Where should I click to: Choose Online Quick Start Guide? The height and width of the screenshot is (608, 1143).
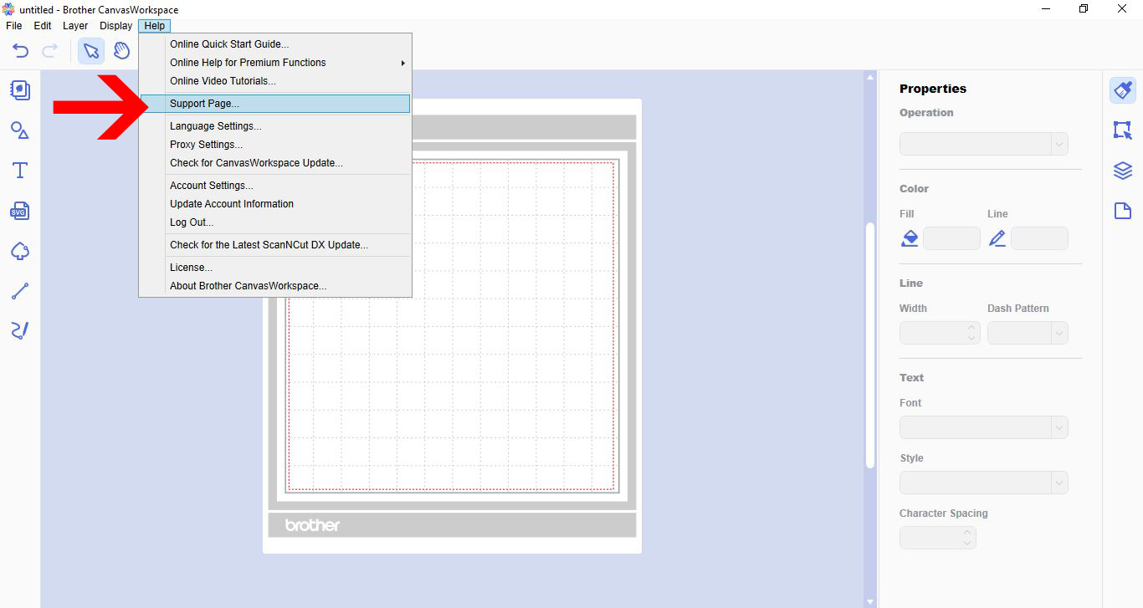[275, 44]
